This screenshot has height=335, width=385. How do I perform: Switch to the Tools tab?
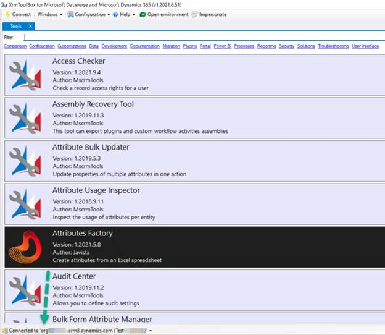tap(15, 27)
